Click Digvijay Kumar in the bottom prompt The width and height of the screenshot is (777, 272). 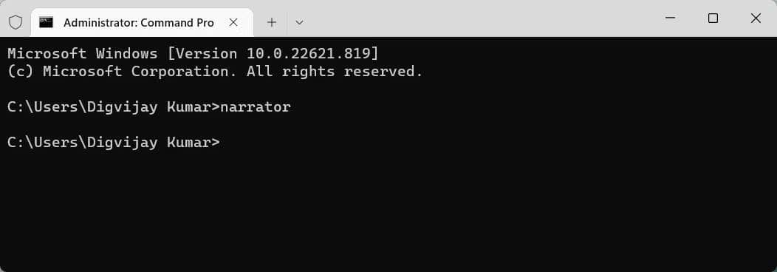click(x=148, y=143)
